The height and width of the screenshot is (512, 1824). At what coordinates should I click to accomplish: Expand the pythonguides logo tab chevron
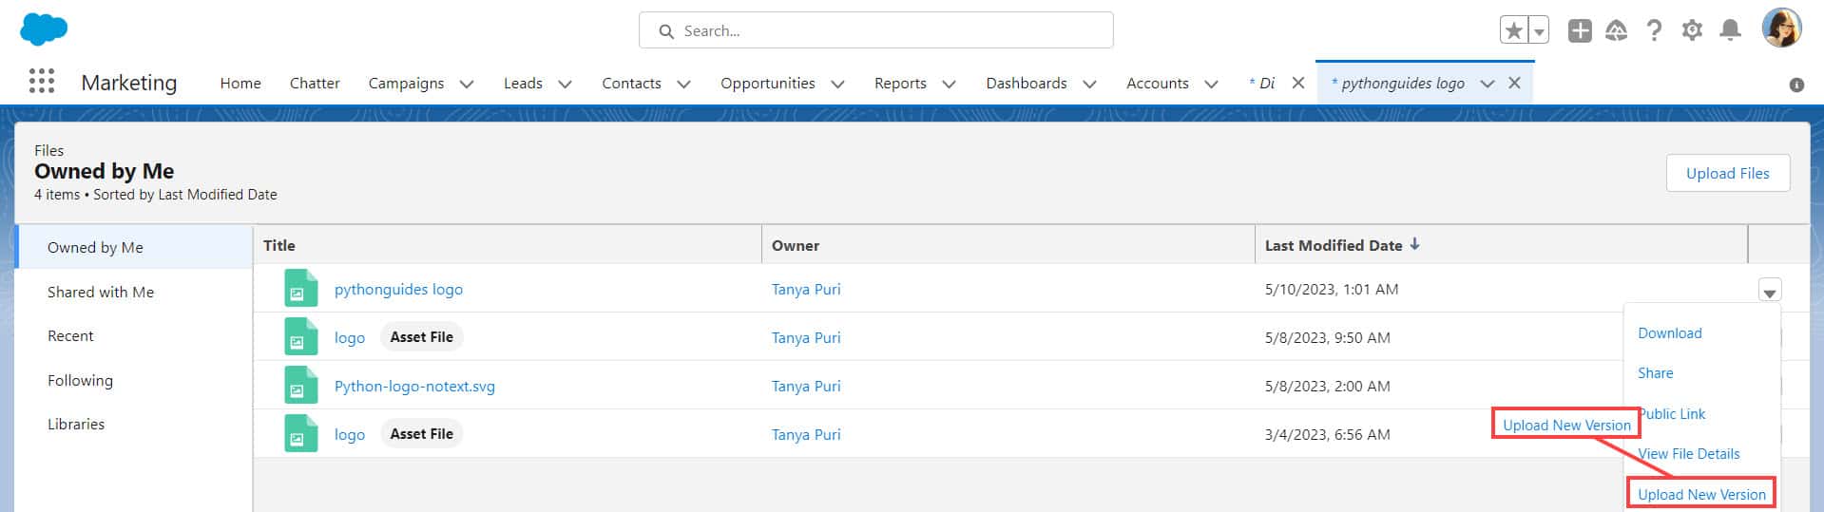[x=1488, y=84]
